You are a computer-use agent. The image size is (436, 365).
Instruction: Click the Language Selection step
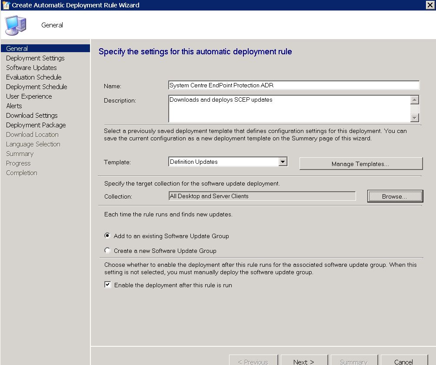point(33,144)
